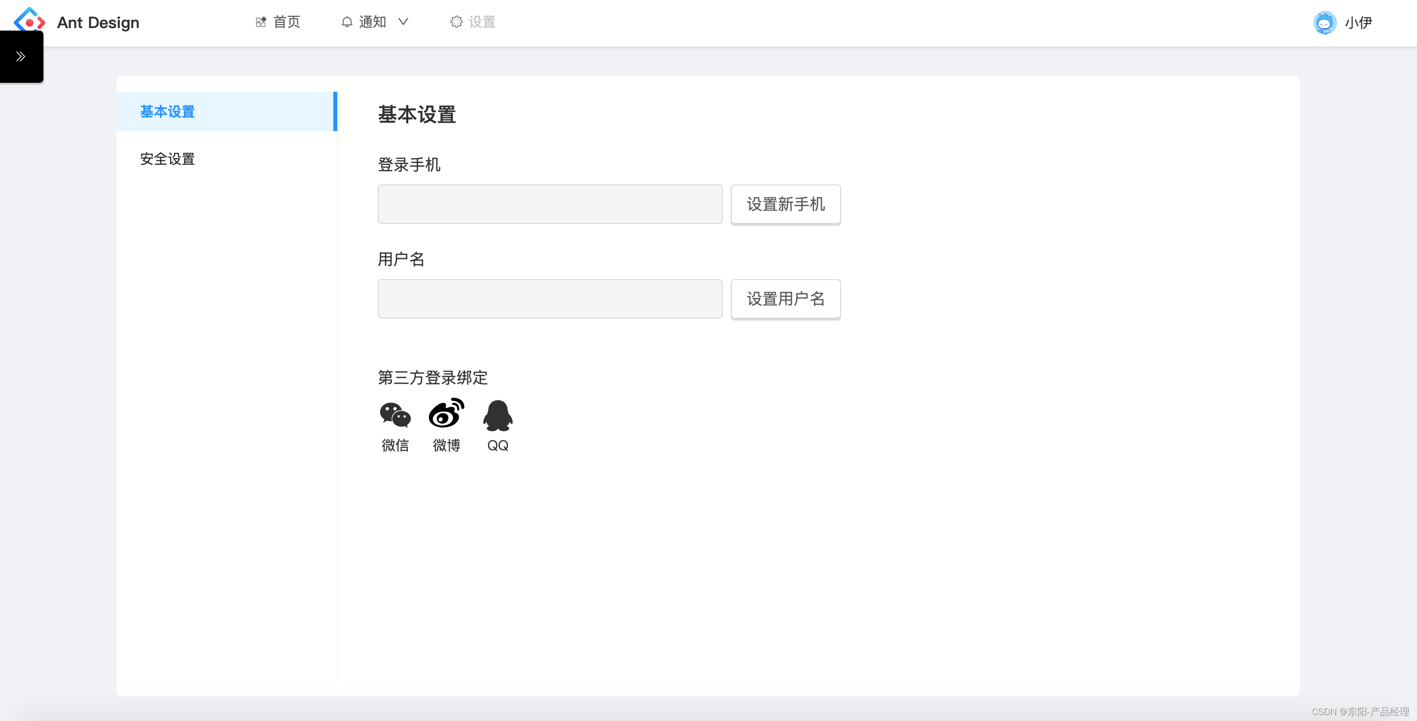Bind WeChat via the 微信 icon

395,415
